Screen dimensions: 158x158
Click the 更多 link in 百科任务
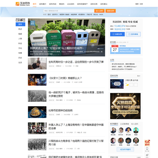(x=139, y=76)
